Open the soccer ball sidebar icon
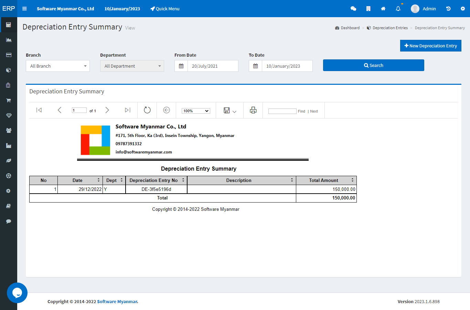 coord(9,176)
